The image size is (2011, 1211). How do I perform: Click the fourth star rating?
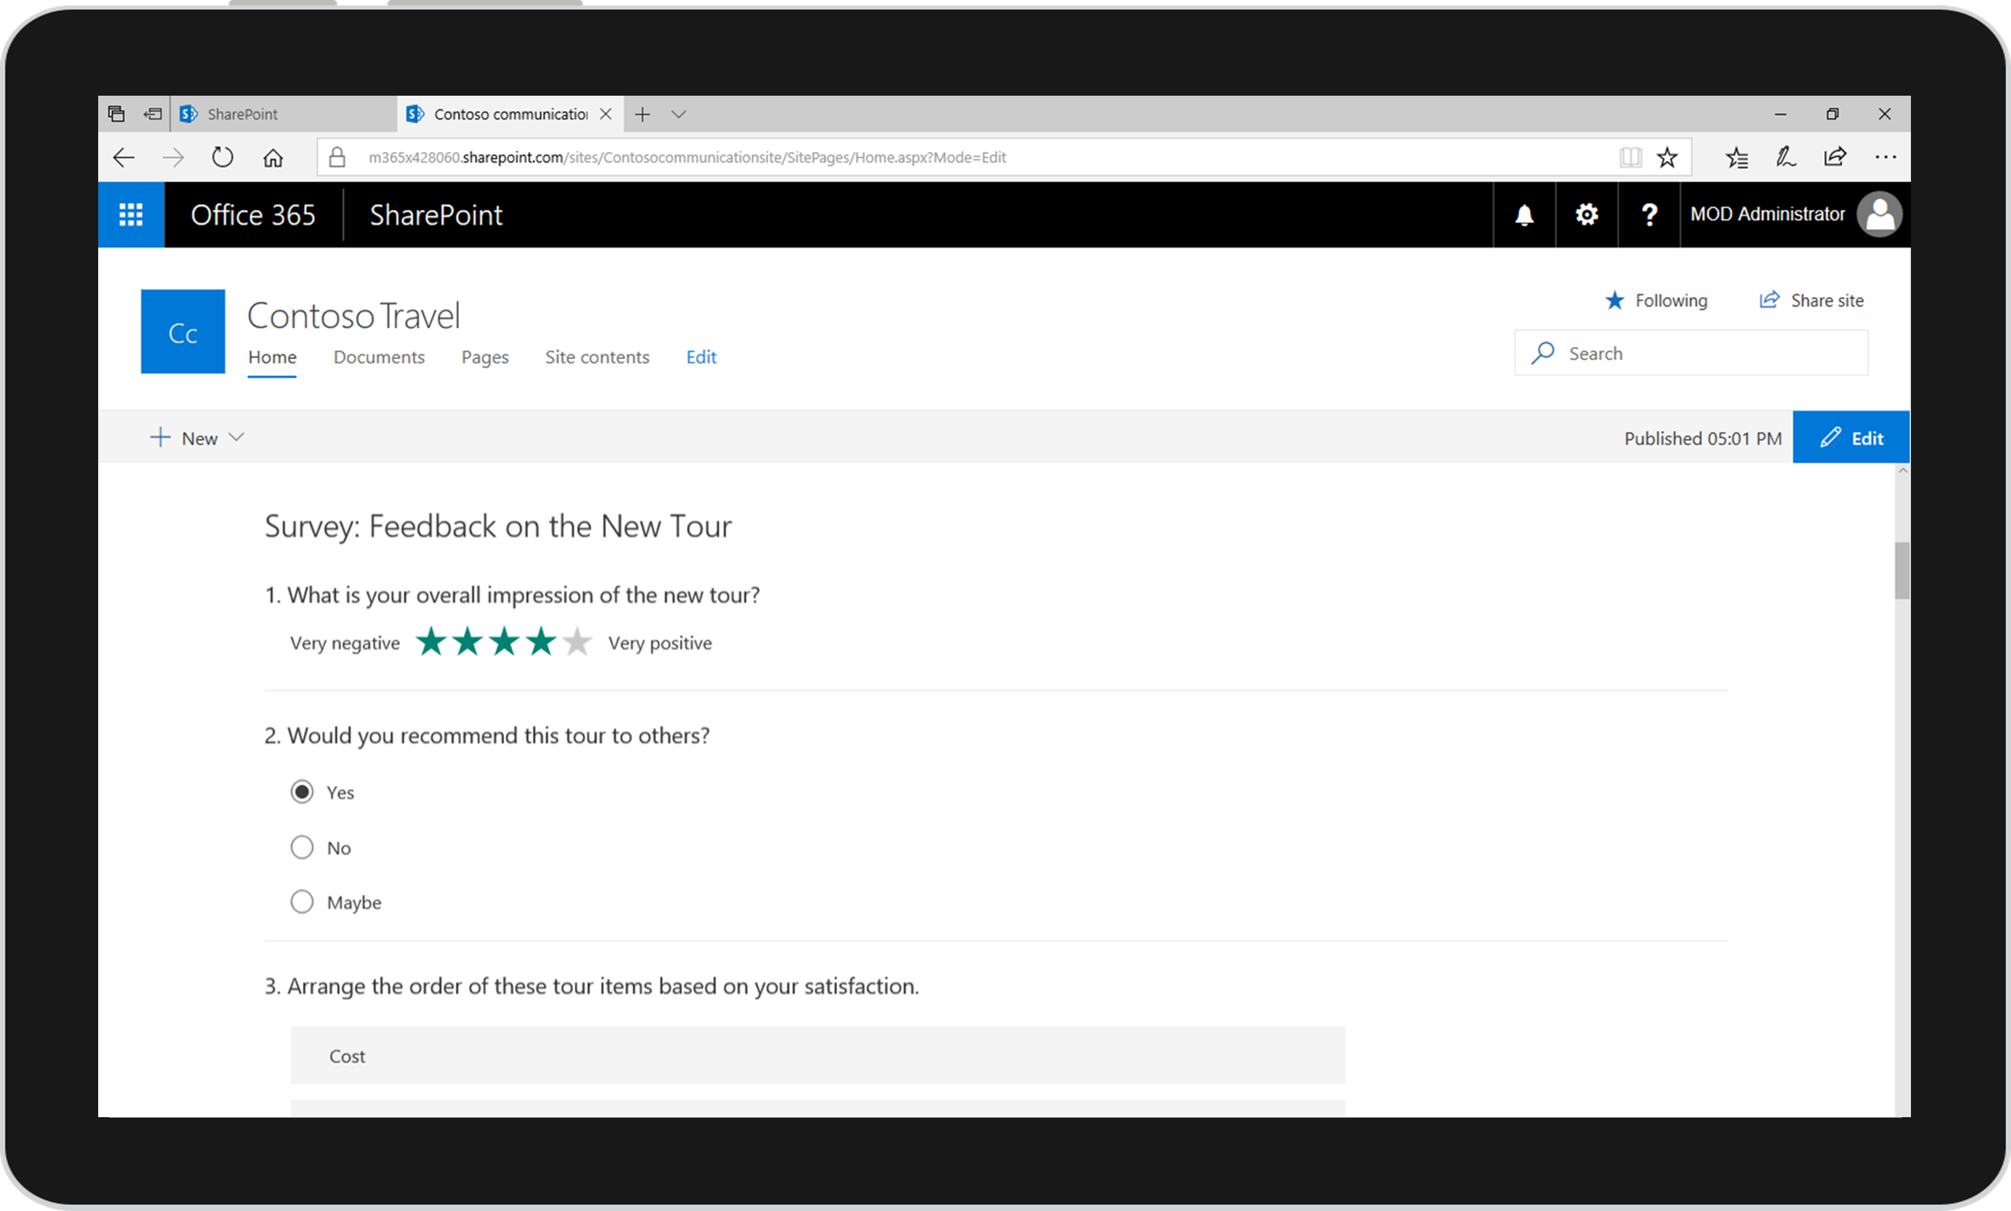coord(540,642)
